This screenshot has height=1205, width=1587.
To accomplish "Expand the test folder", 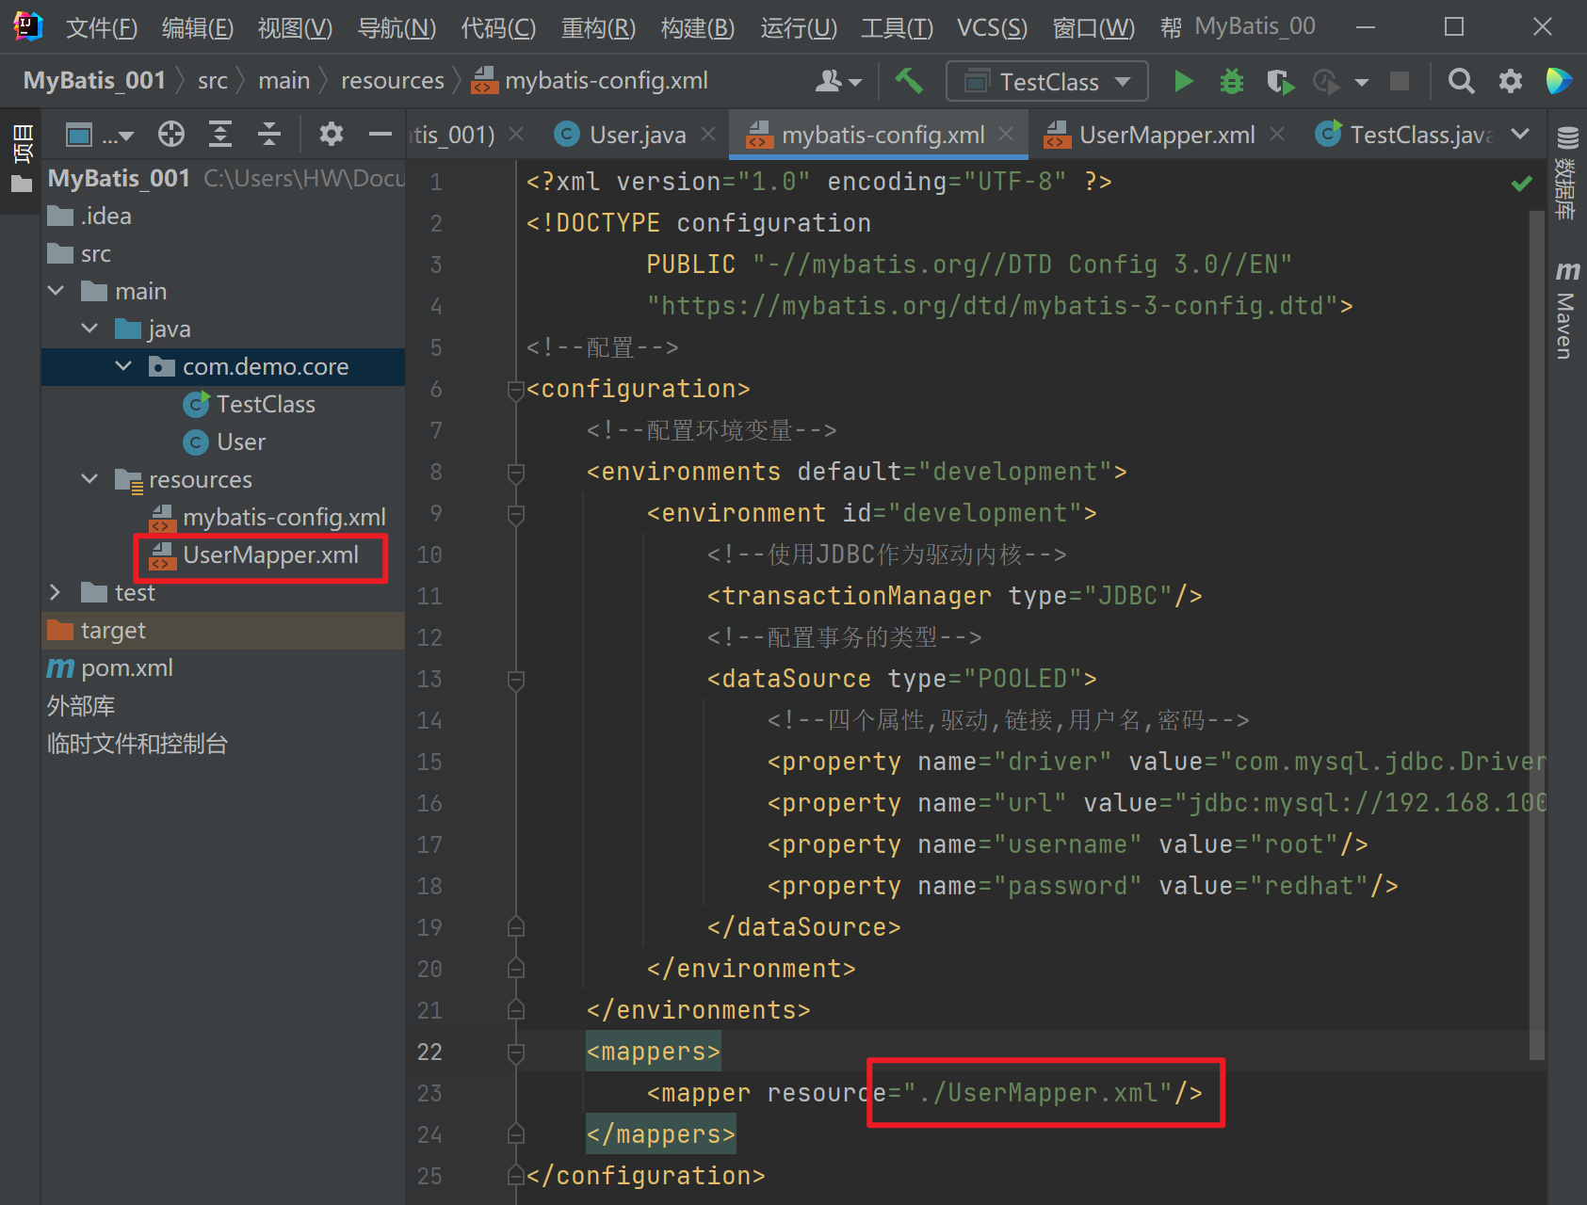I will (56, 592).
